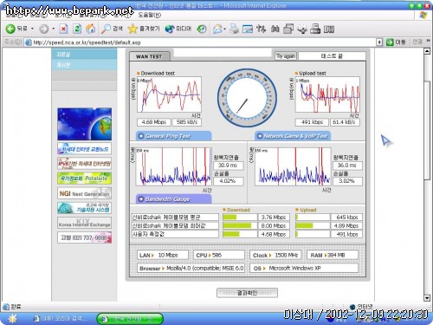Expand the Back button history dropdown arrow
Screen dimensions: 433x325
coord(32,29)
